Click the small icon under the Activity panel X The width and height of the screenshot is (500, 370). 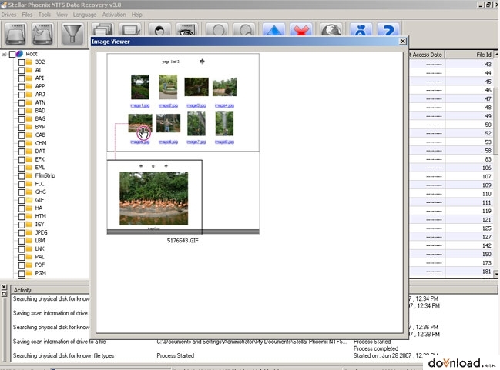point(4,293)
